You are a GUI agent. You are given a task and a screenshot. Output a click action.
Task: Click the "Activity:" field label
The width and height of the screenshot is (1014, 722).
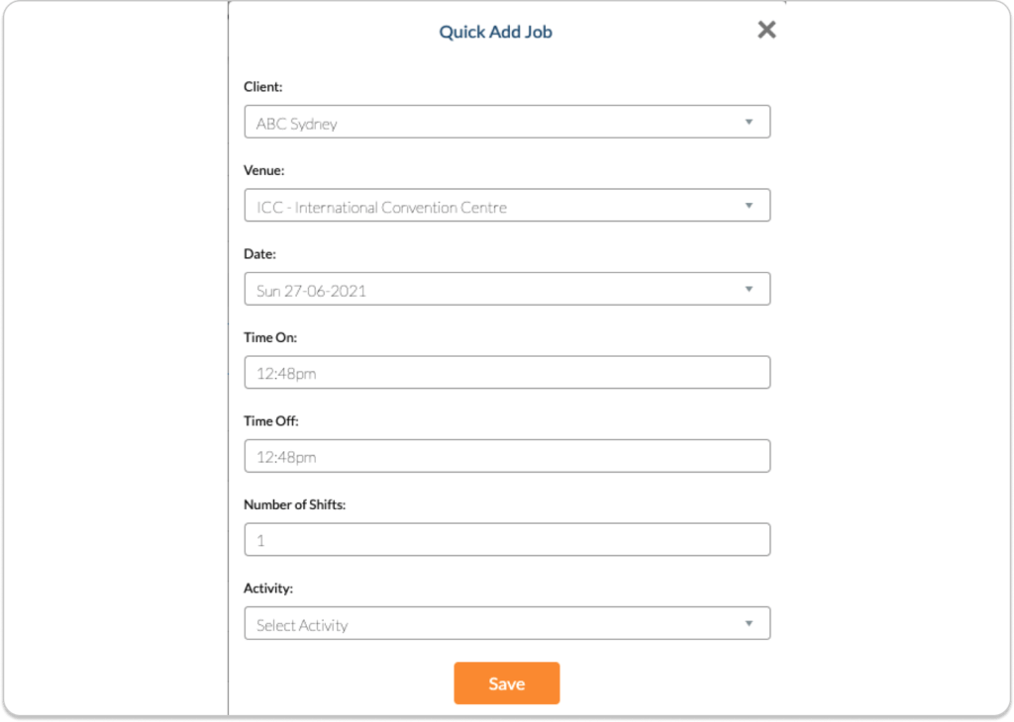click(268, 588)
